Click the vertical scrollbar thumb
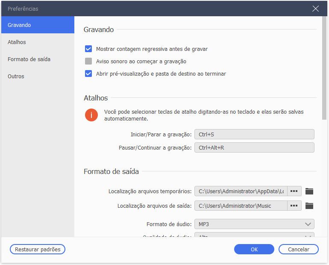Screen dimensions: 329x265 coord(324,68)
